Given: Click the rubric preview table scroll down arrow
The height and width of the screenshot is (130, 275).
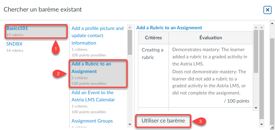Looking at the screenshot, I should click(256, 108).
